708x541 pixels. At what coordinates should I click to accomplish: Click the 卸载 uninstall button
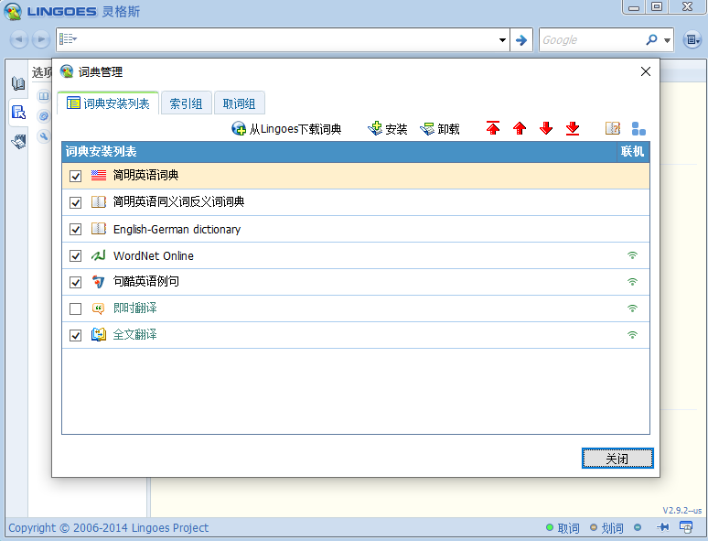tap(440, 129)
